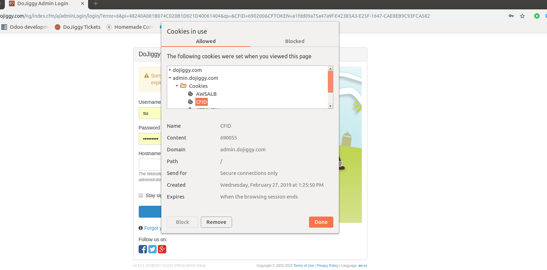Expand the dojiggy.com cookie tree node
Viewport: 547px width, 270px height.
click(x=170, y=70)
